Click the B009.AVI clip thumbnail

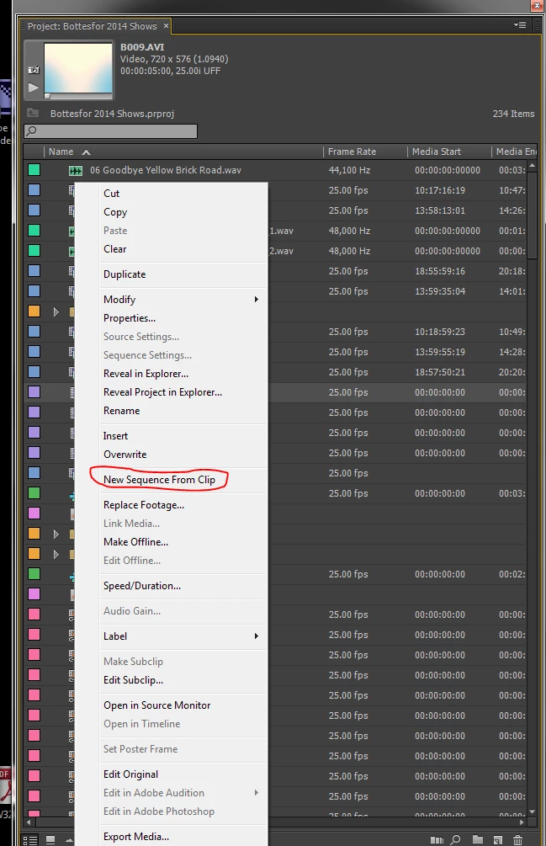coord(78,68)
